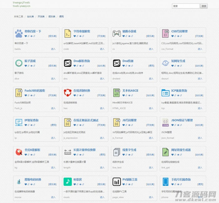The image size is (219, 203).
Task: Click the IP地址查询 monitor icon
Action: tap(19, 122)
